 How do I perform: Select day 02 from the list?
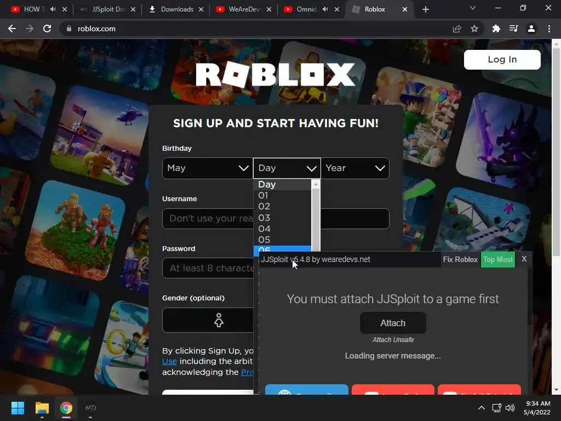[282, 207]
